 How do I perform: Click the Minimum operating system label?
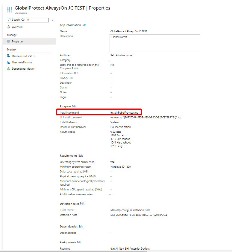tap(76, 167)
